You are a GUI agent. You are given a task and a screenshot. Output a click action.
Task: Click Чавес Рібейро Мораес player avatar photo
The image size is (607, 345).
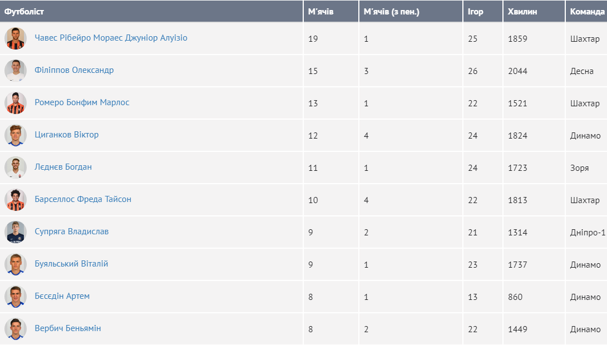click(x=16, y=38)
